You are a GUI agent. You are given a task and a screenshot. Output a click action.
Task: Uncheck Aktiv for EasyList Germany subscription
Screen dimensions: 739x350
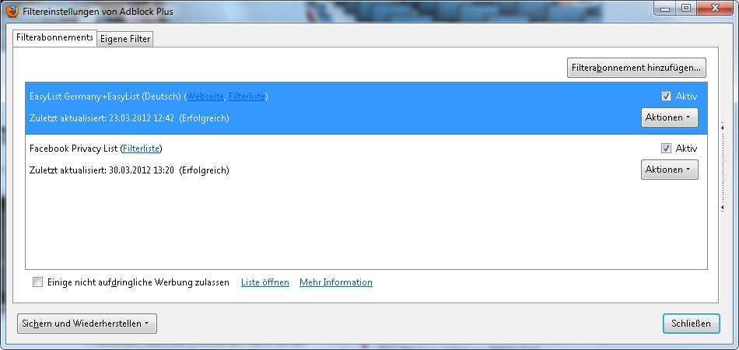click(666, 96)
